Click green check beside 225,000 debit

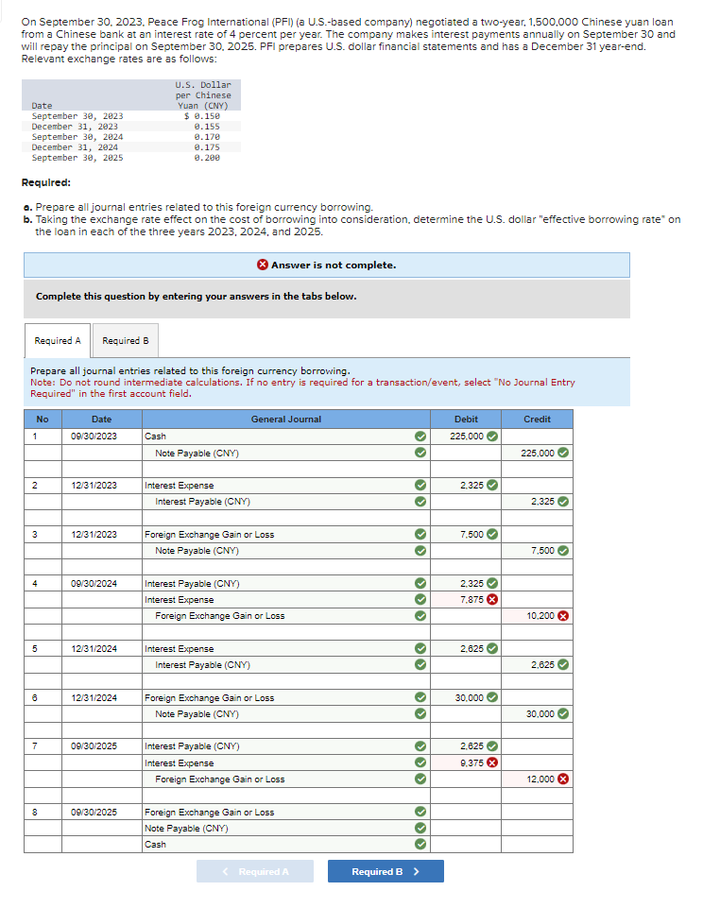492,437
